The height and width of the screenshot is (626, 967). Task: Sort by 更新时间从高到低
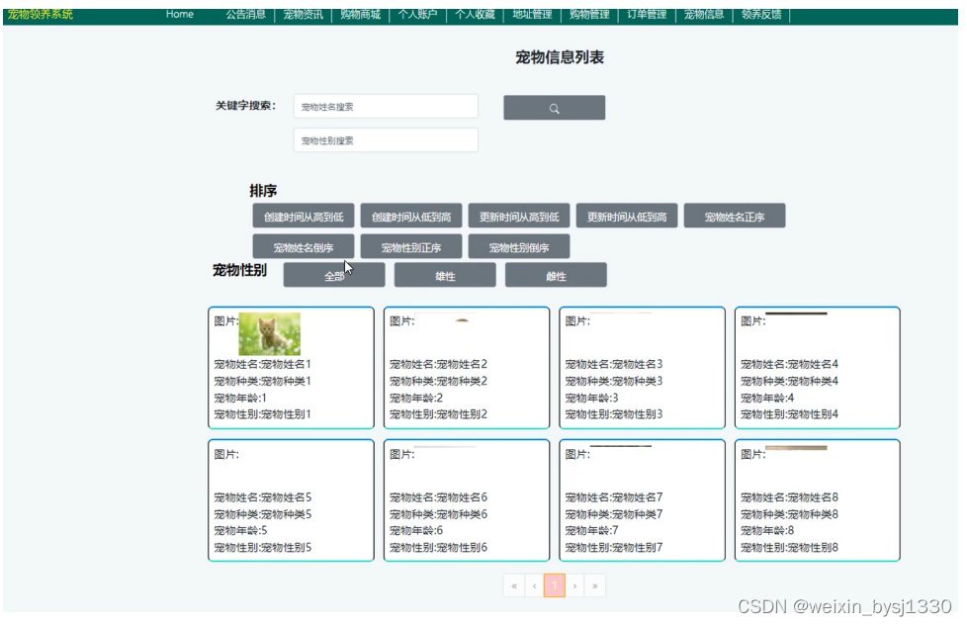tap(519, 216)
